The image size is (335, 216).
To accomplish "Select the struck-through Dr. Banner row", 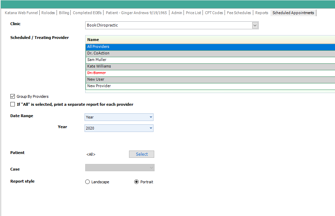I will pos(210,73).
